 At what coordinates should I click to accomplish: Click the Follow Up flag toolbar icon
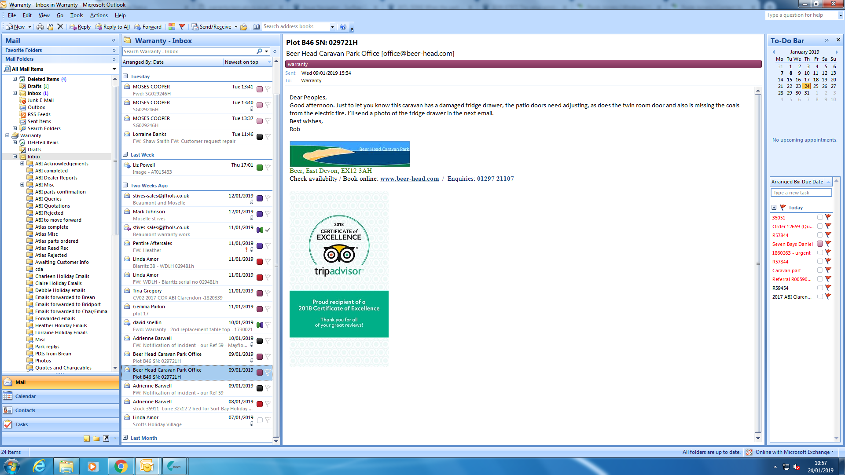point(182,27)
